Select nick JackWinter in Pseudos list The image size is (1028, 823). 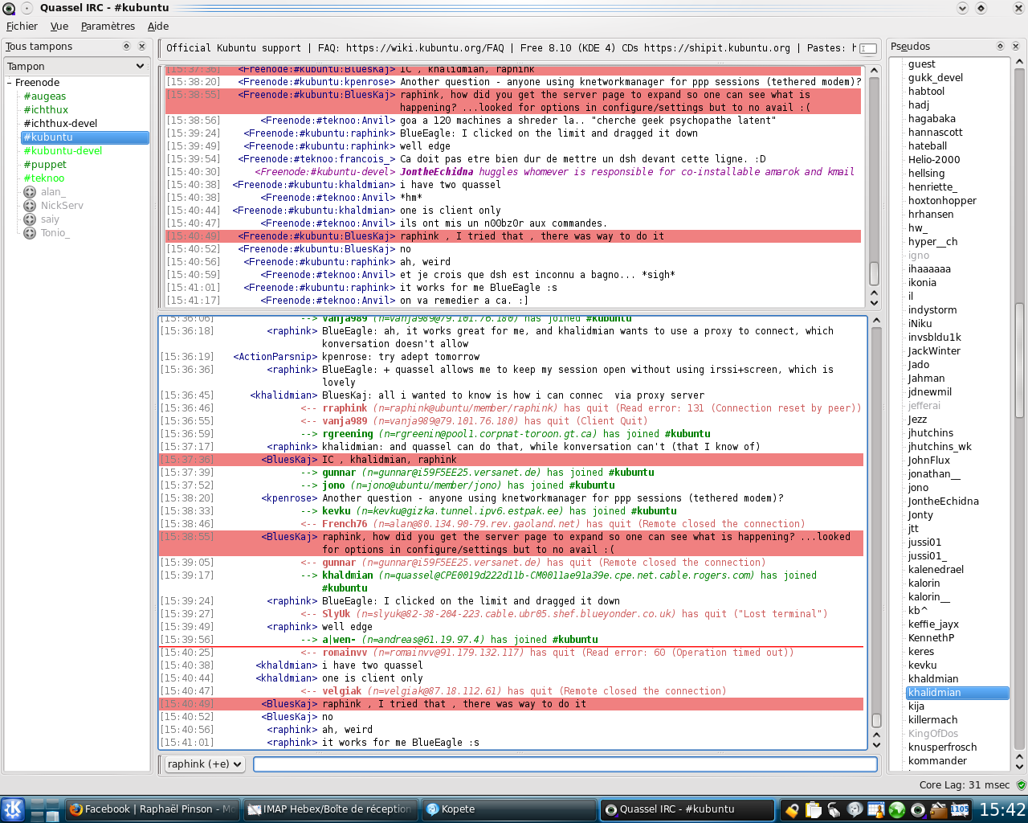pyautogui.click(x=935, y=351)
